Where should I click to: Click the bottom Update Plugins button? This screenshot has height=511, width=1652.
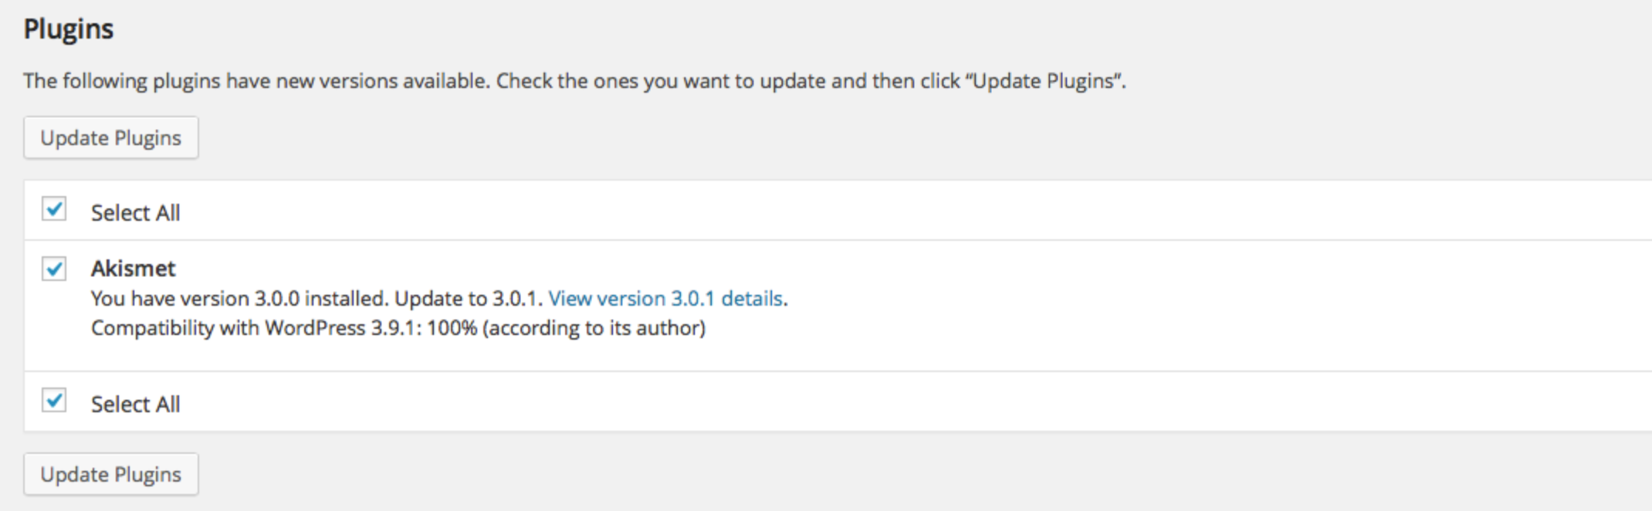point(110,474)
